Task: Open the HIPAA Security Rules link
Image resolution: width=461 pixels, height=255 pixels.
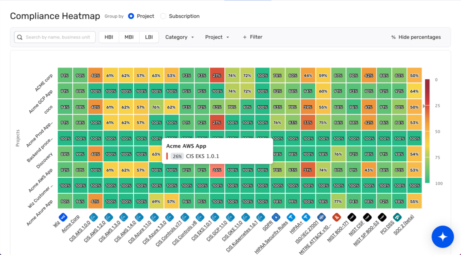Action: [x=271, y=237]
